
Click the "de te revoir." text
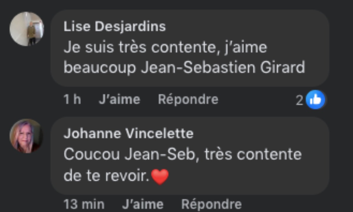point(106,176)
